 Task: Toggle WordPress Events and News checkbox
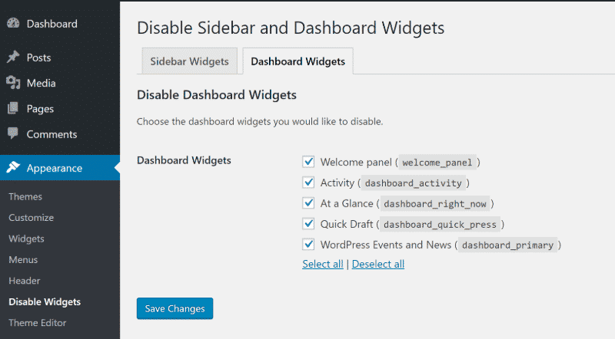point(309,245)
